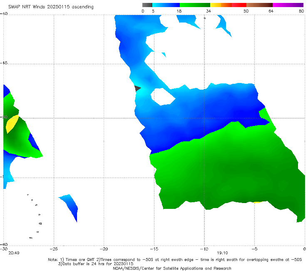Click the large yellow wind patch on the left swath
308x271 pixels.
coord(11,124)
